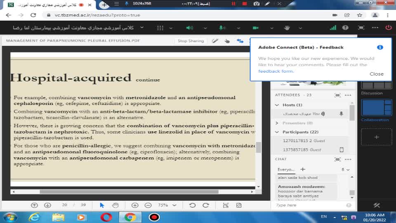Select the pan hand tool in PDF toolbar

tap(115, 205)
